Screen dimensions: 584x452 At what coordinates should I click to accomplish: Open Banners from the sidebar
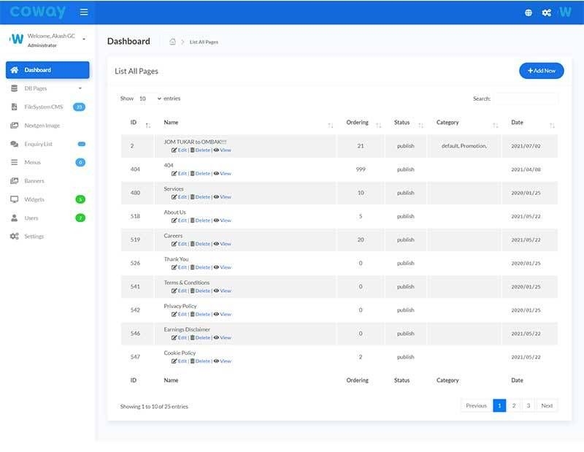click(34, 181)
